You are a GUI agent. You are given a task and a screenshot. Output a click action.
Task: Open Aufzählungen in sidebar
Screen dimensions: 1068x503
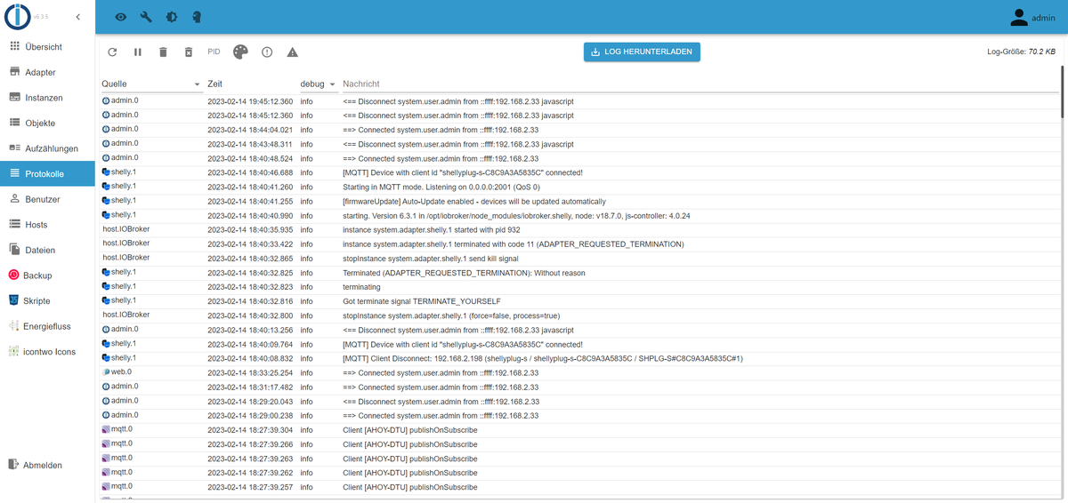47,148
